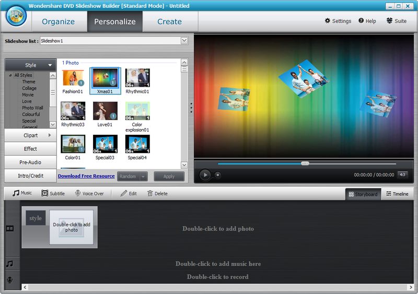Switch to Timeline view
This screenshot has height=294, width=418.
tap(397, 194)
